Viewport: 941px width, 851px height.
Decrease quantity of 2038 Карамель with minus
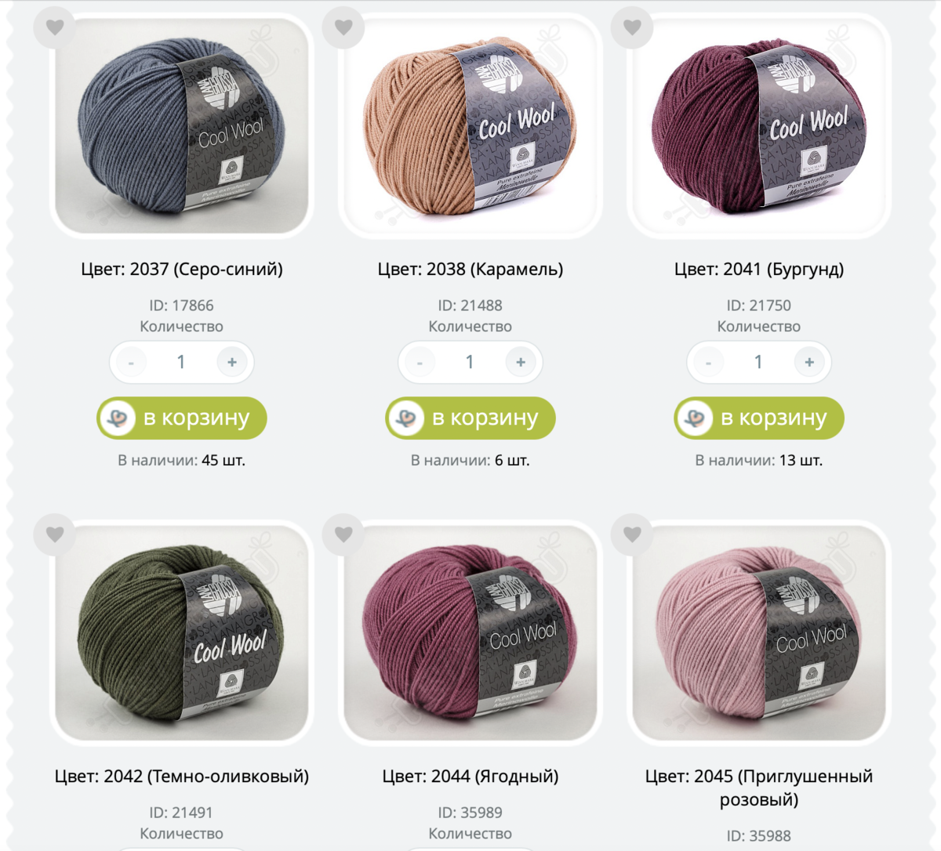click(x=420, y=362)
